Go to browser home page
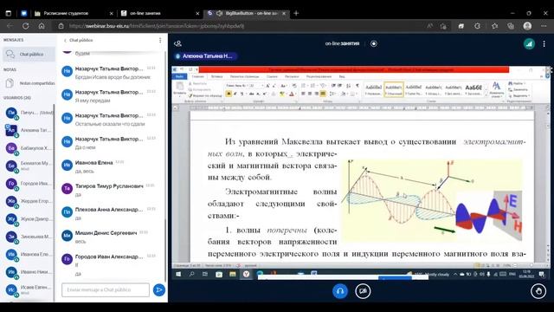 tap(42, 26)
